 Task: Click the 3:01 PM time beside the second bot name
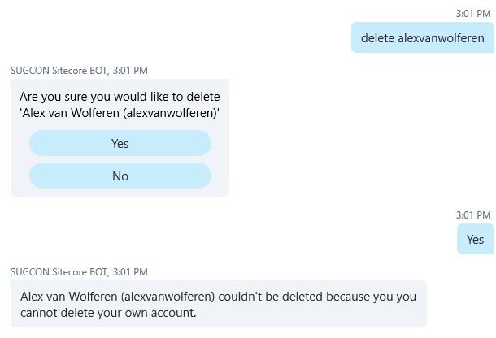tap(128, 271)
